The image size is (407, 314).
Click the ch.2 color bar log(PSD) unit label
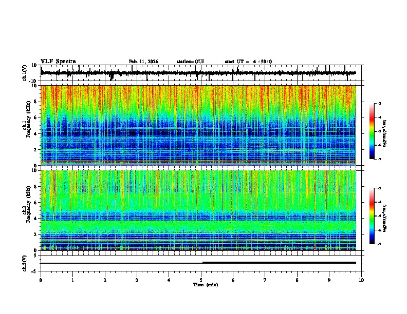coord(385,218)
